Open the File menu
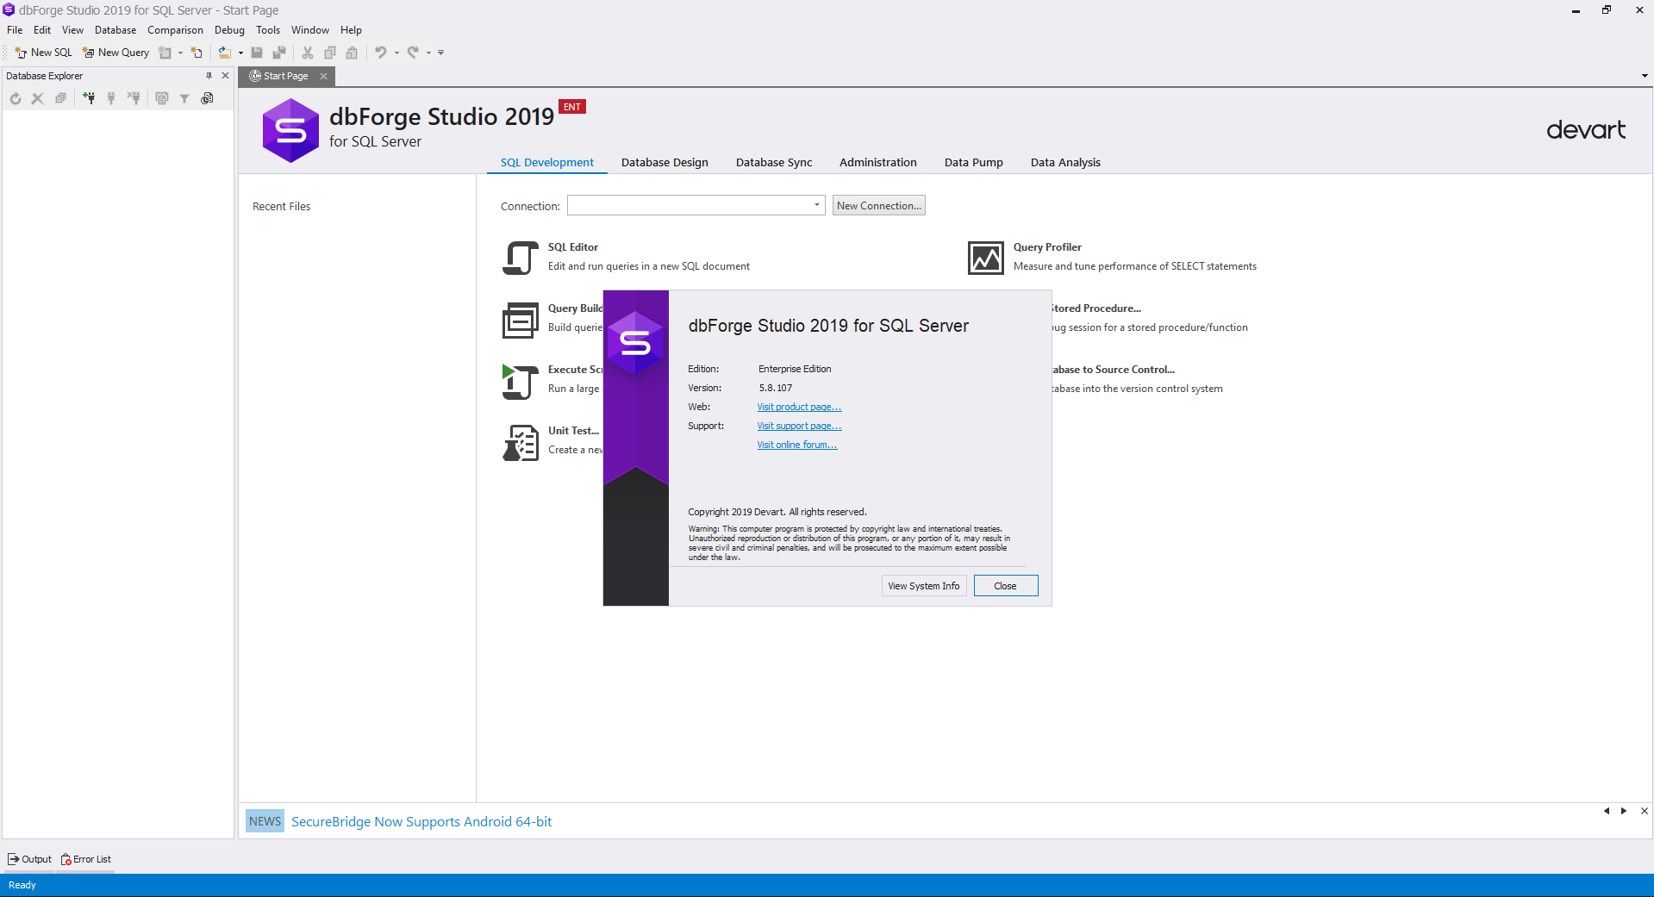This screenshot has height=897, width=1654. (x=15, y=30)
